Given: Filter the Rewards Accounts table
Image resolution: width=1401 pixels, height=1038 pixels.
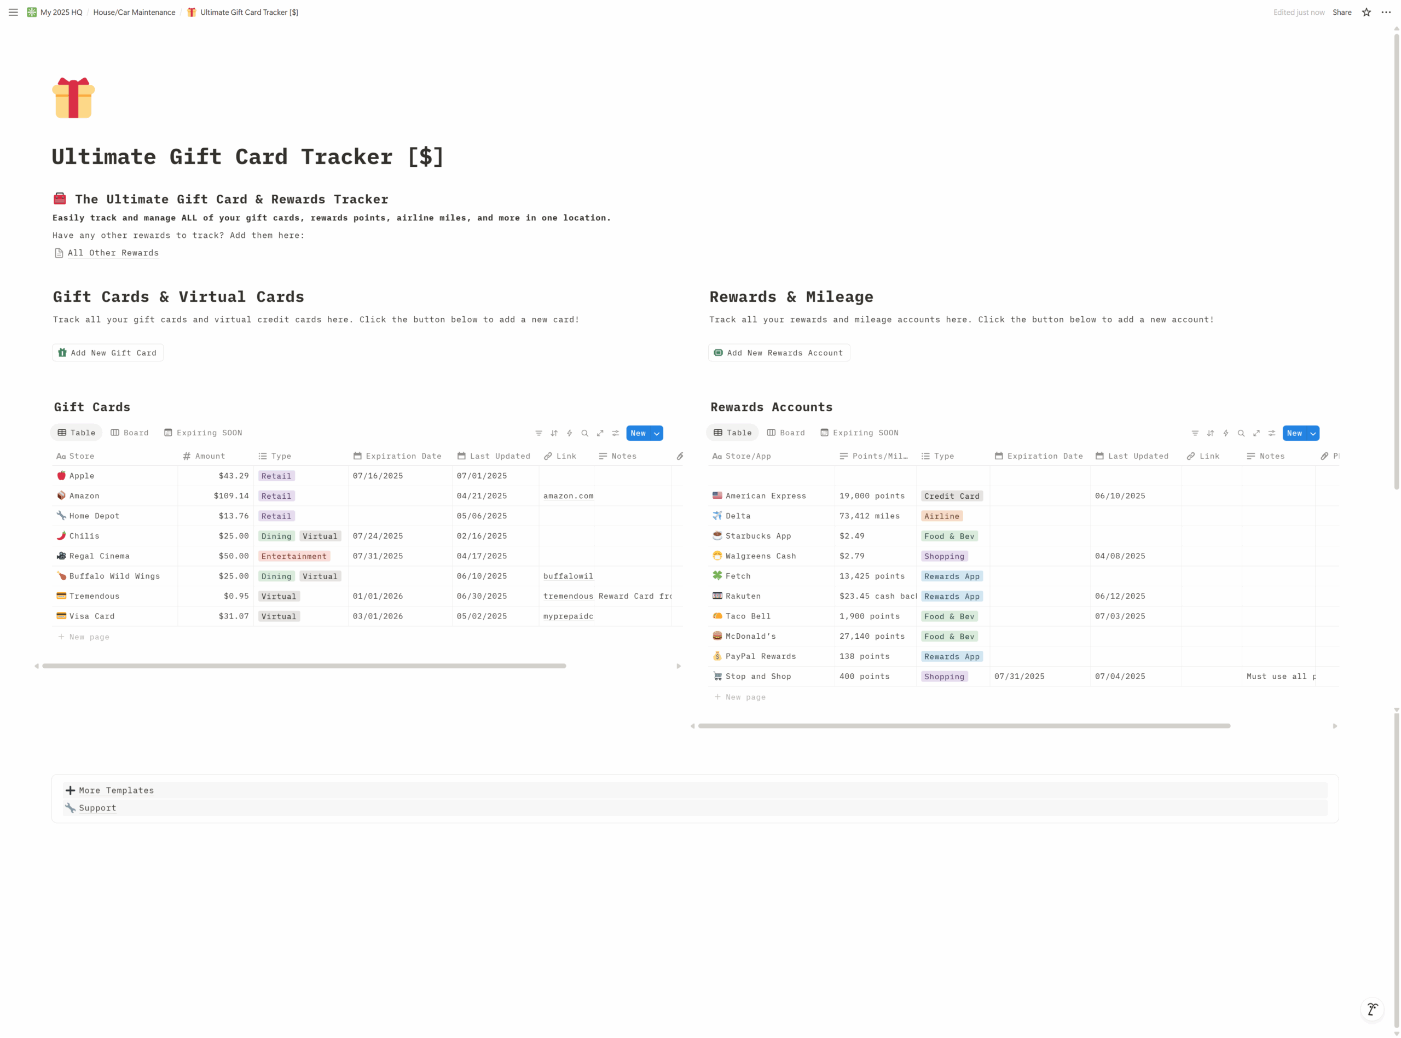Looking at the screenshot, I should (x=1195, y=433).
